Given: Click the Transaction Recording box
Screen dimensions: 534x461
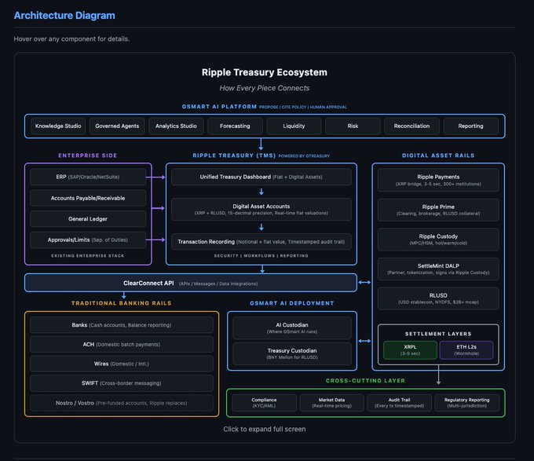Looking at the screenshot, I should (262, 242).
